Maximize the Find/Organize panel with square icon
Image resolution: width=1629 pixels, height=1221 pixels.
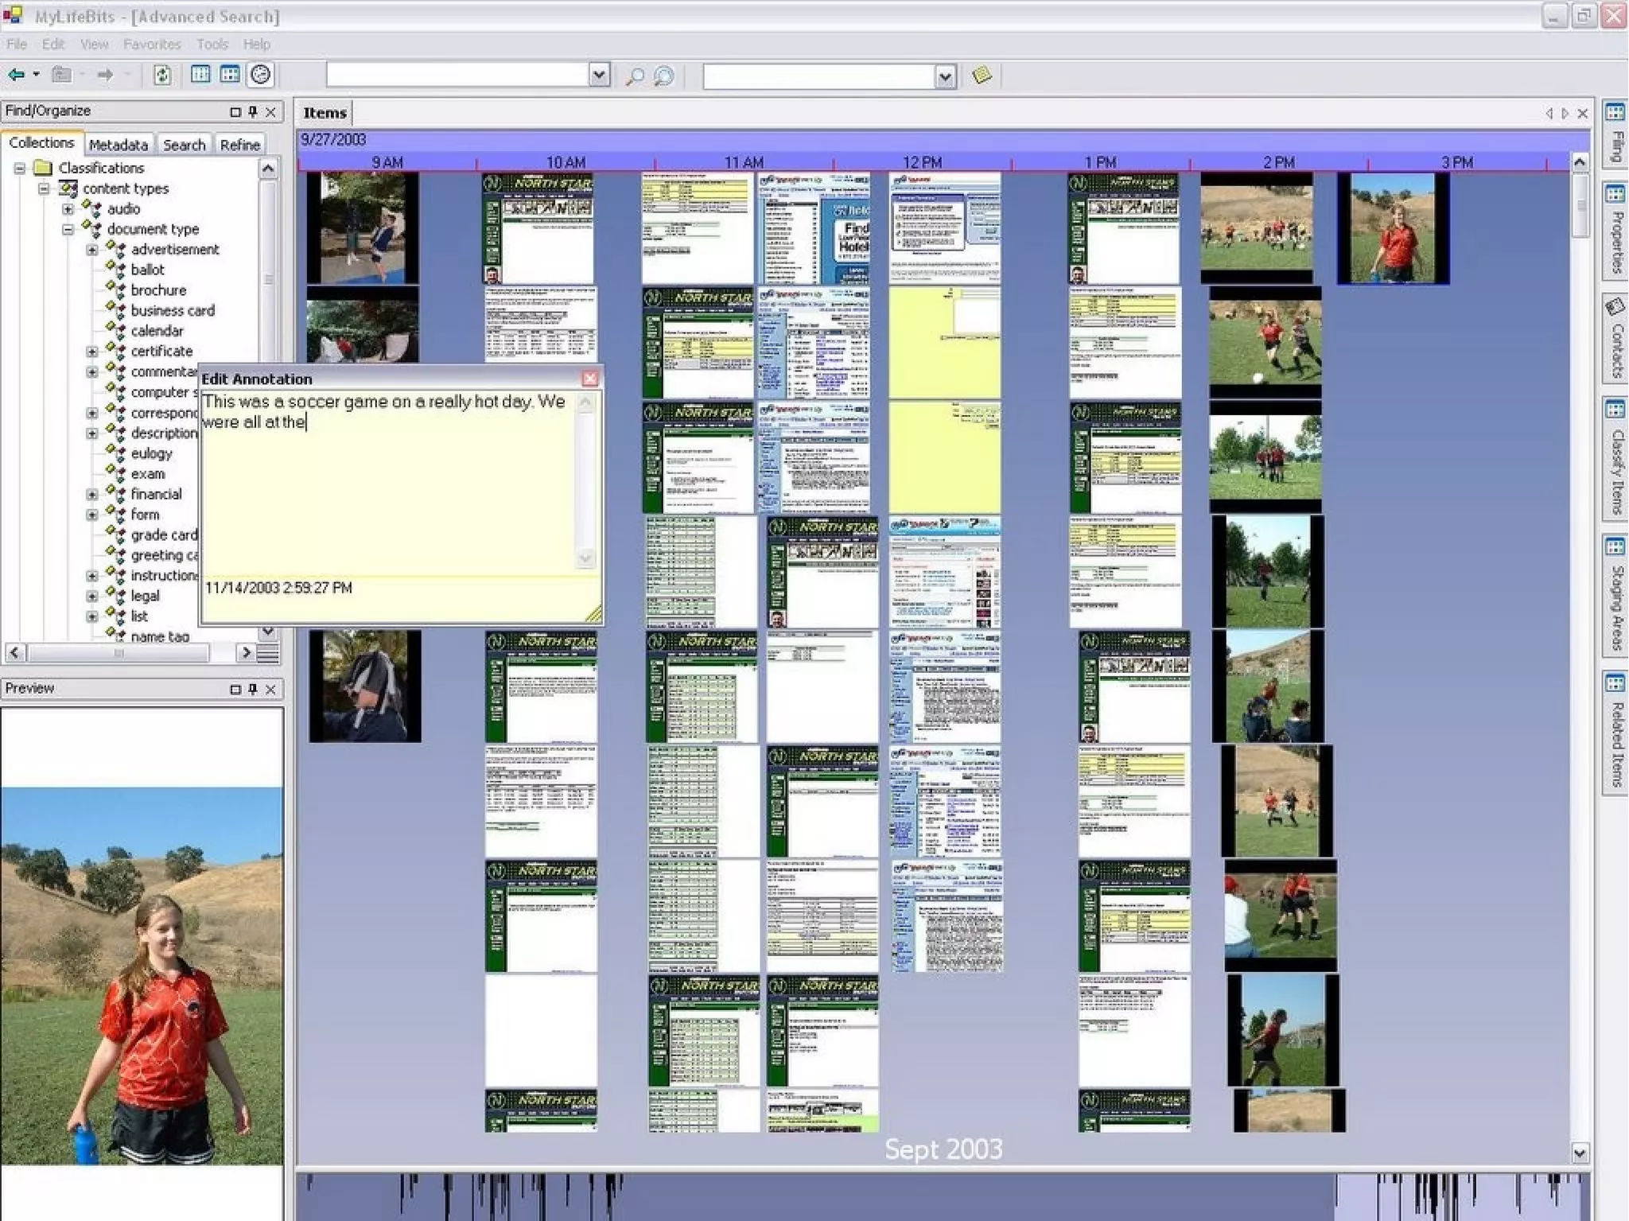(x=235, y=112)
